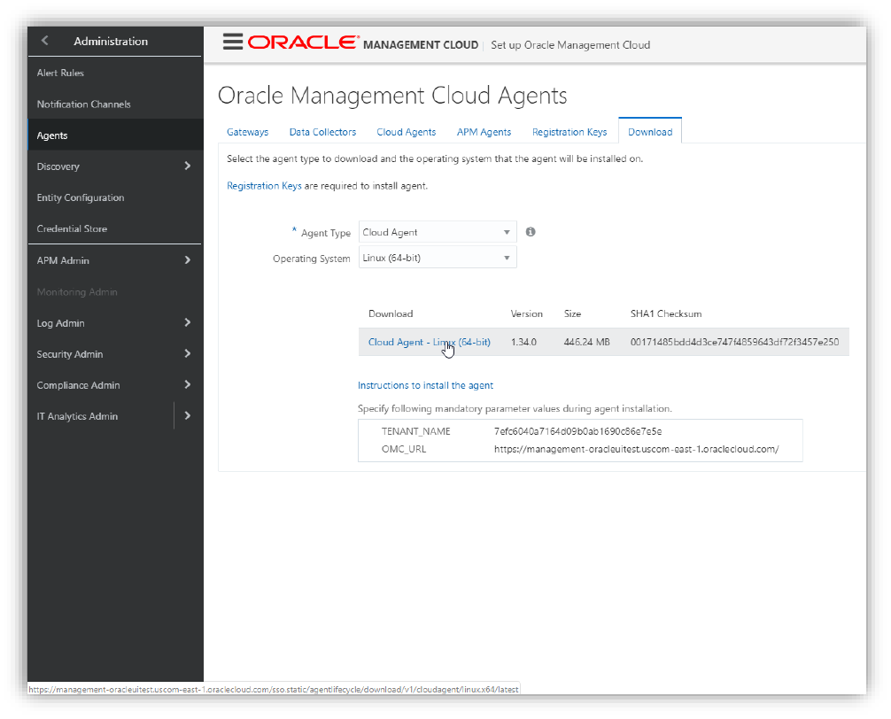Select the Download tab
The width and height of the screenshot is (891, 719).
coord(650,132)
